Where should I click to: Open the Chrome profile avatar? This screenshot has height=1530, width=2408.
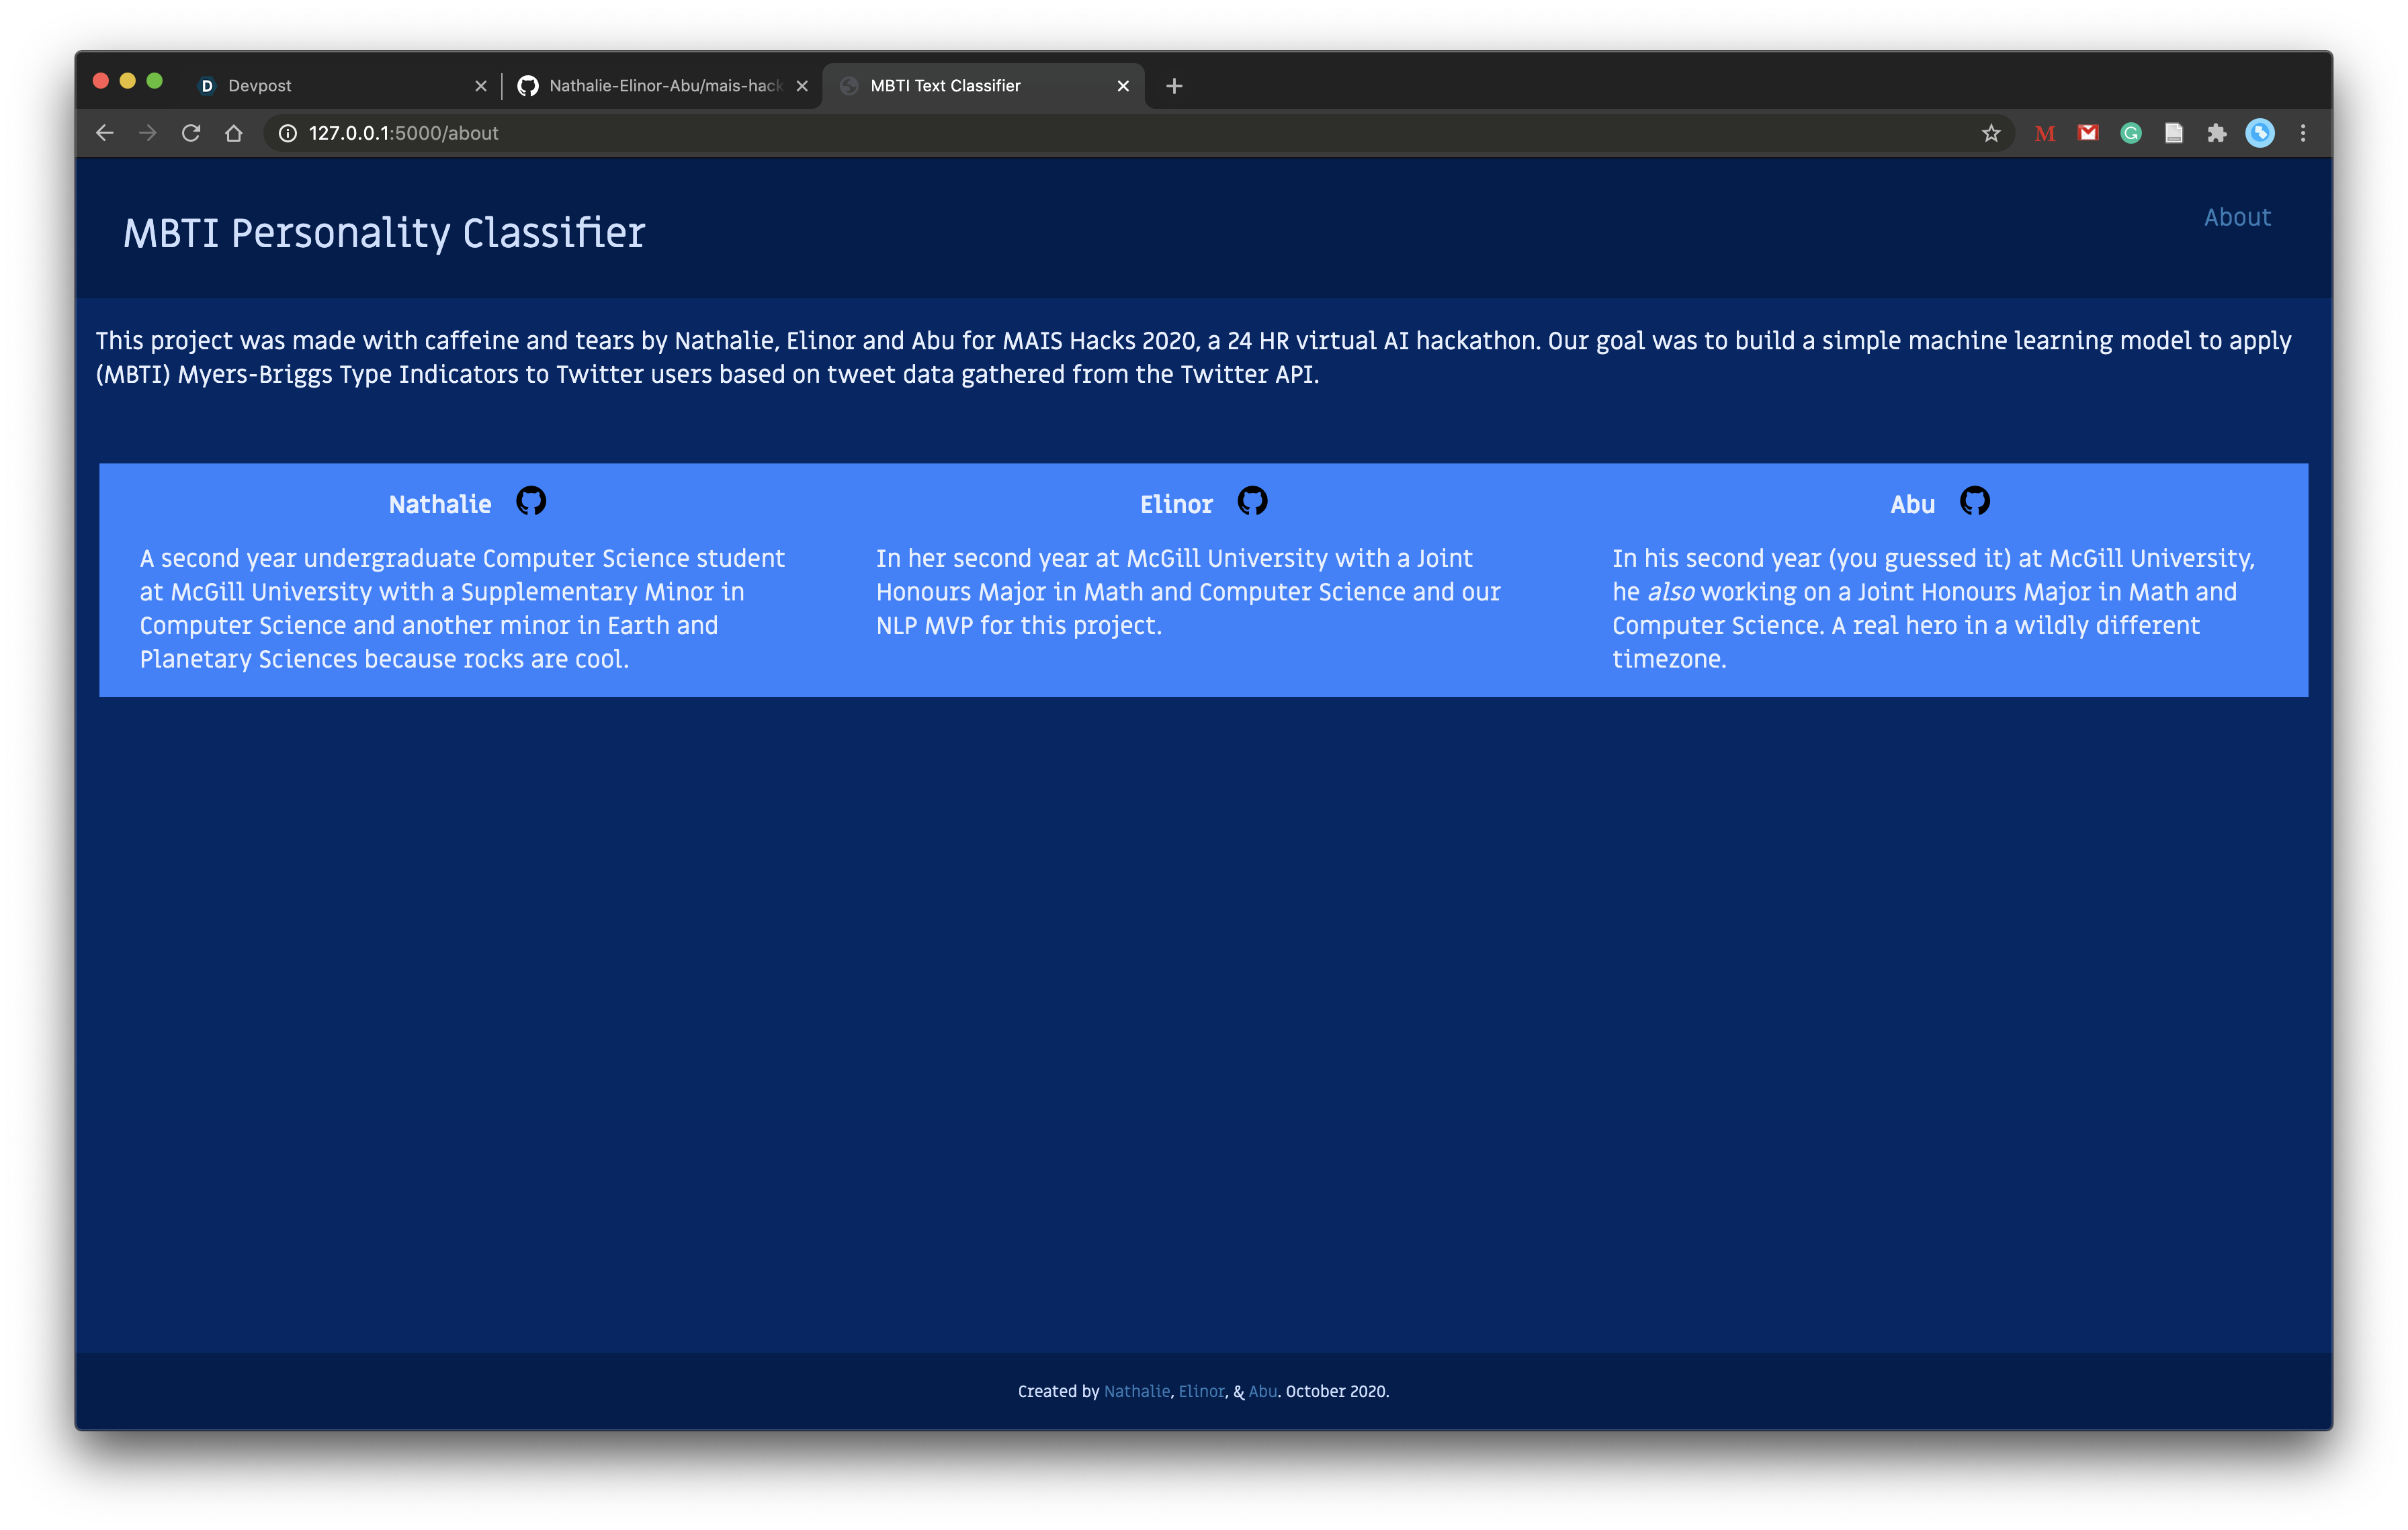coord(2259,133)
